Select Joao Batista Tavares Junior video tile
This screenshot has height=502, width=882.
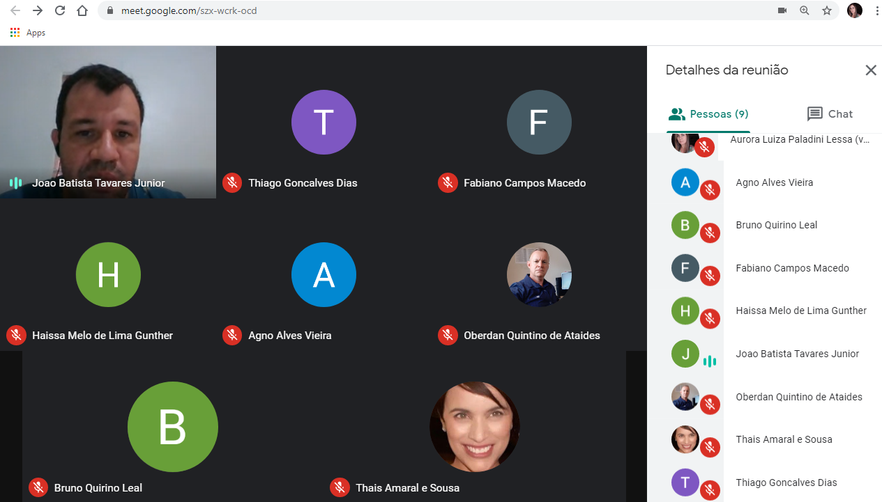tap(108, 122)
